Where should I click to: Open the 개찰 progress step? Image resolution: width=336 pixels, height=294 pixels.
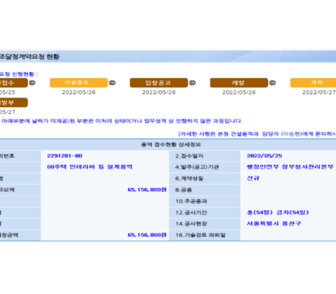(239, 83)
